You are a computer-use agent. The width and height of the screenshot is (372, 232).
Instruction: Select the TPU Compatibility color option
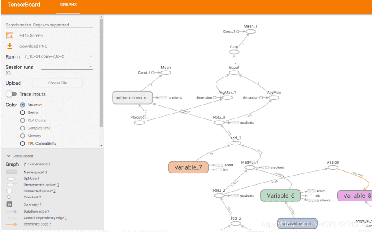(22, 144)
